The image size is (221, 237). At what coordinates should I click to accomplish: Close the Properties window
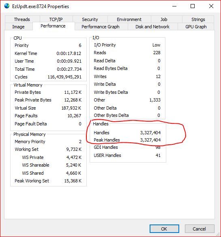pyautogui.click(x=211, y=6)
